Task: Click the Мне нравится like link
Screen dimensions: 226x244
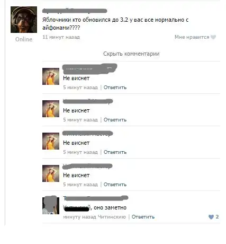Action: 192,37
